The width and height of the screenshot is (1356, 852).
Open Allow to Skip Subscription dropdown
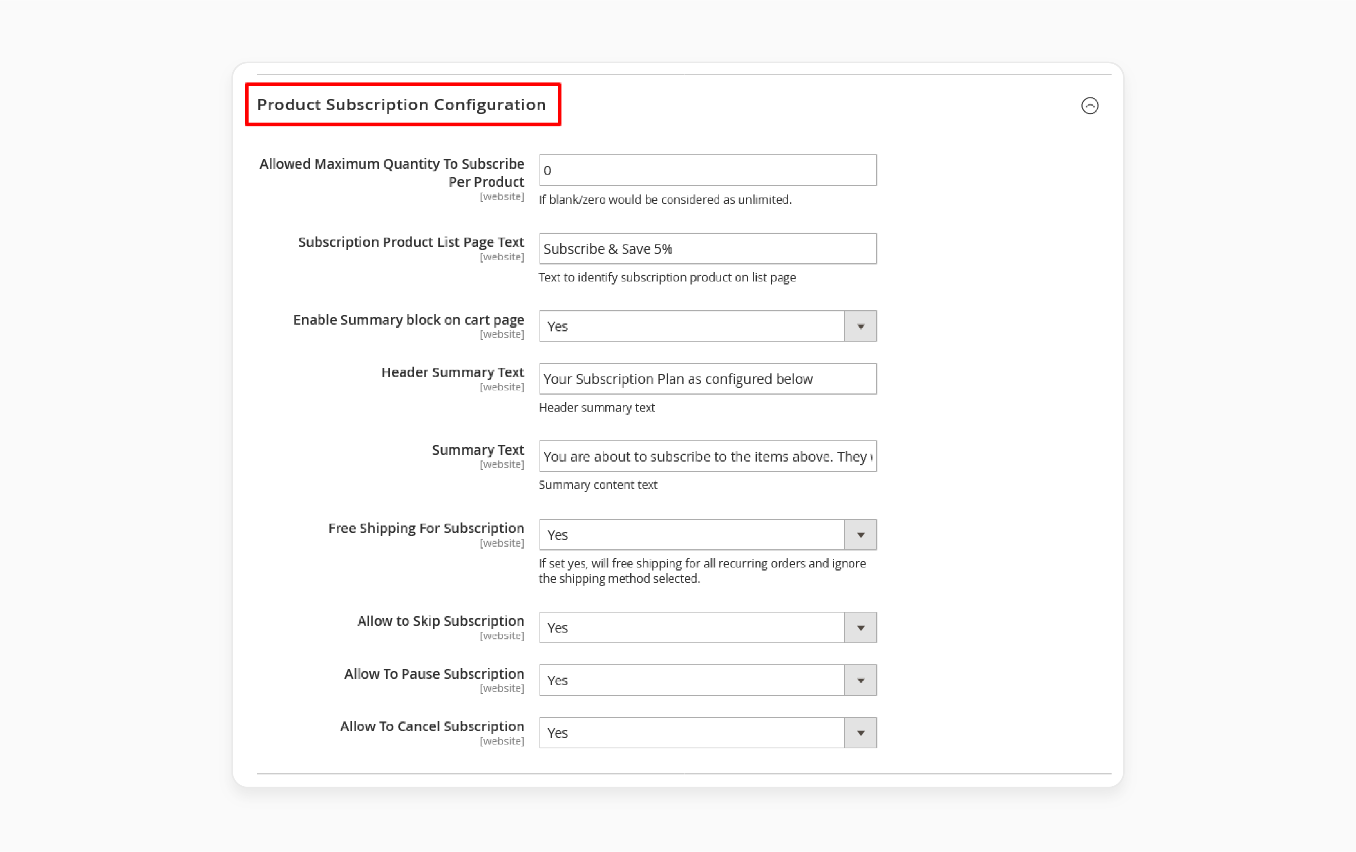(708, 627)
